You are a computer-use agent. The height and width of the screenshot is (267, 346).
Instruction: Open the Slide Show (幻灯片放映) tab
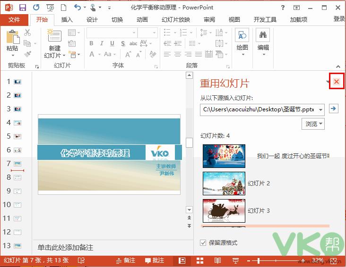point(176,20)
